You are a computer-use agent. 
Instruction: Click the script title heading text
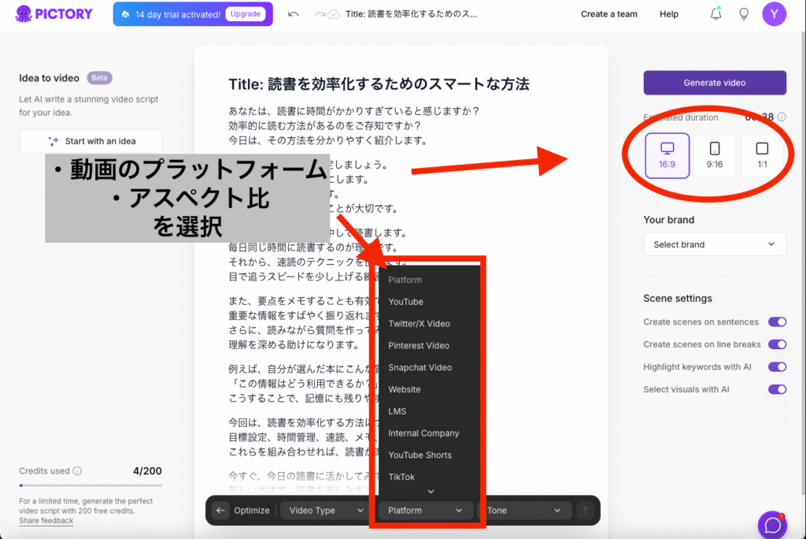click(x=379, y=84)
